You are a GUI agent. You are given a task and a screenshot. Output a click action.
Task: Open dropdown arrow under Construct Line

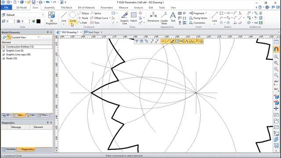point(64,24)
